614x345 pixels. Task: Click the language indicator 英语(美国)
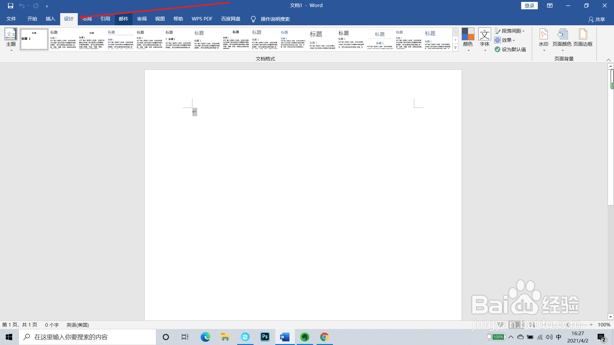click(x=78, y=325)
